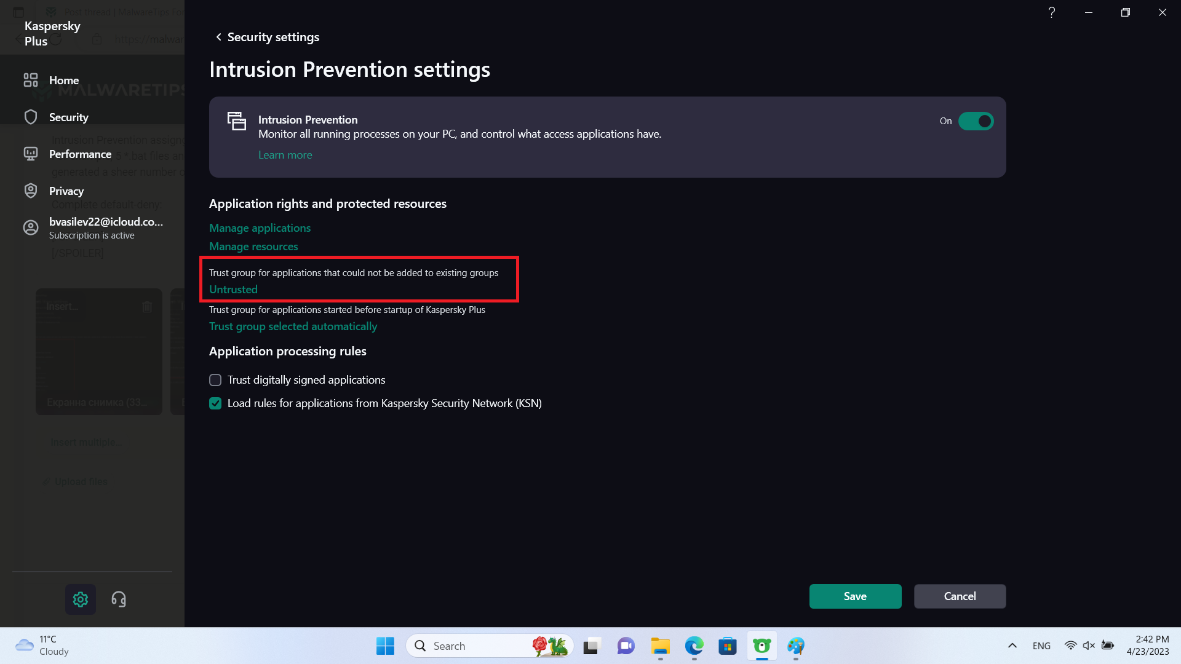Turn off the Intrusion Prevention toggle
The height and width of the screenshot is (664, 1181).
(976, 121)
